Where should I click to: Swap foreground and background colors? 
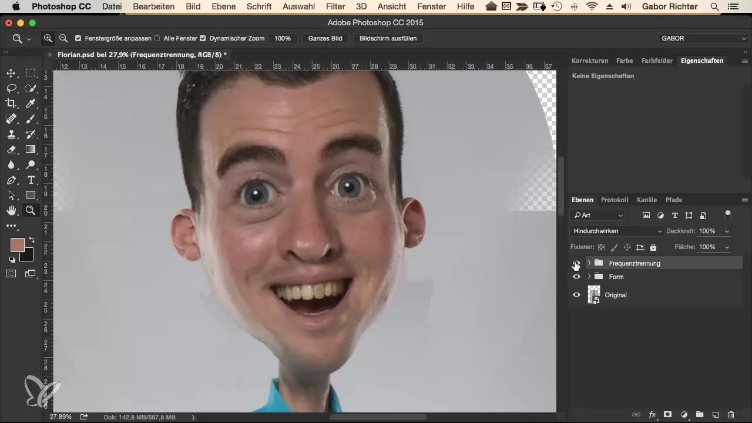pos(31,240)
